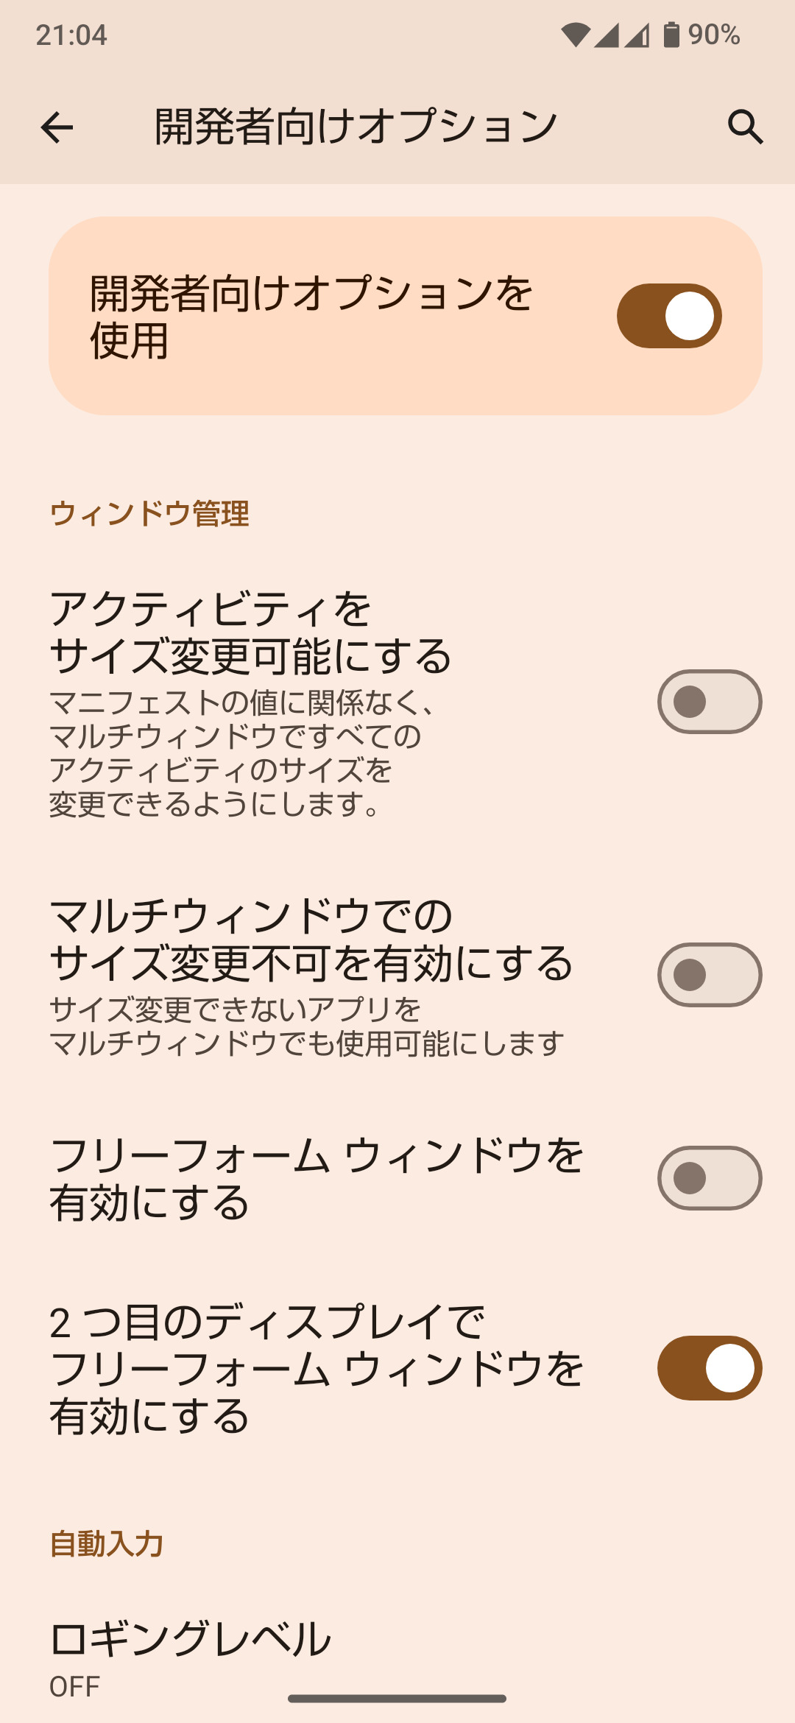This screenshot has width=795, height=1723.
Task: Enable マルチウィンドウでのサイズ変更不可 toggle
Action: (x=709, y=975)
